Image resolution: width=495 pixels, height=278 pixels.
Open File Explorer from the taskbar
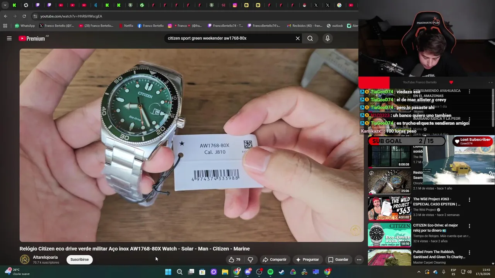[225, 272]
